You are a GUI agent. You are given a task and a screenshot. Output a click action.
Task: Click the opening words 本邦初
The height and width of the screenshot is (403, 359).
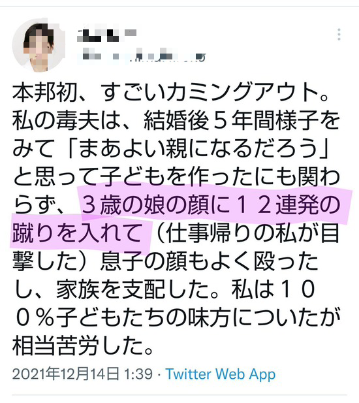click(45, 92)
